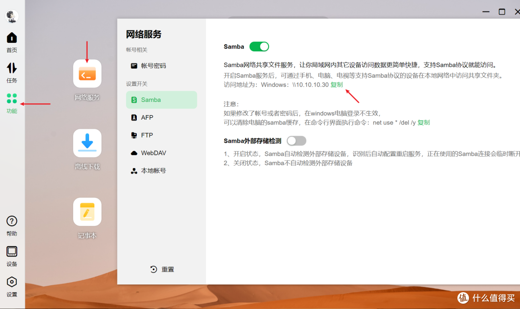
Task: Disable the Samba service toggle
Action: [x=259, y=47]
